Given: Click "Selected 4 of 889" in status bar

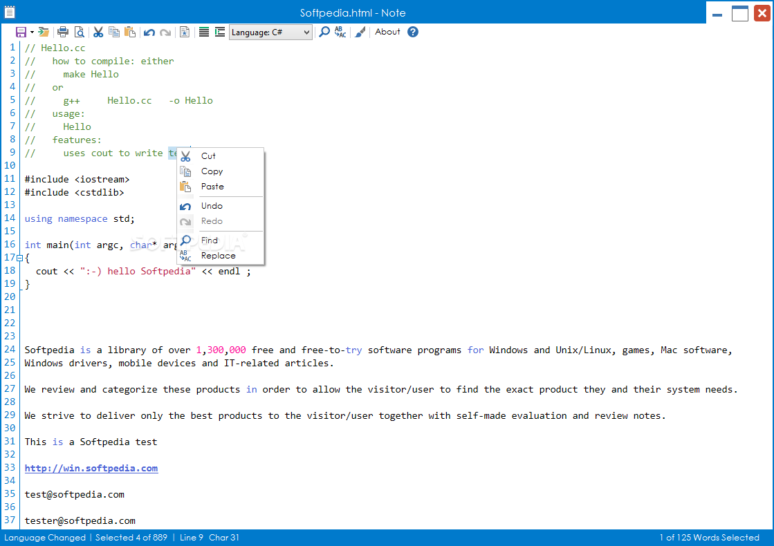Looking at the screenshot, I should [131, 538].
